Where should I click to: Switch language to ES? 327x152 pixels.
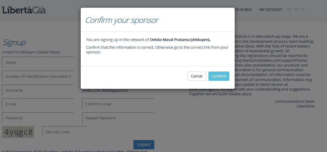tap(296, 9)
